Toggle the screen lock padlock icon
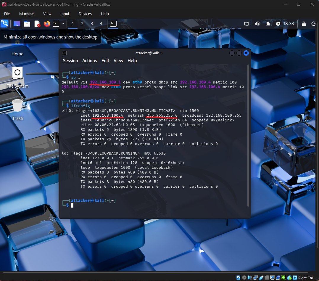 304,24
